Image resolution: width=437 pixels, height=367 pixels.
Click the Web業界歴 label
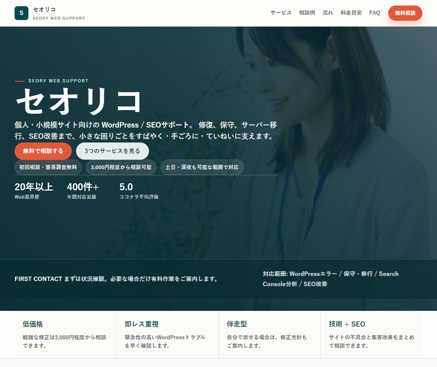(x=27, y=197)
